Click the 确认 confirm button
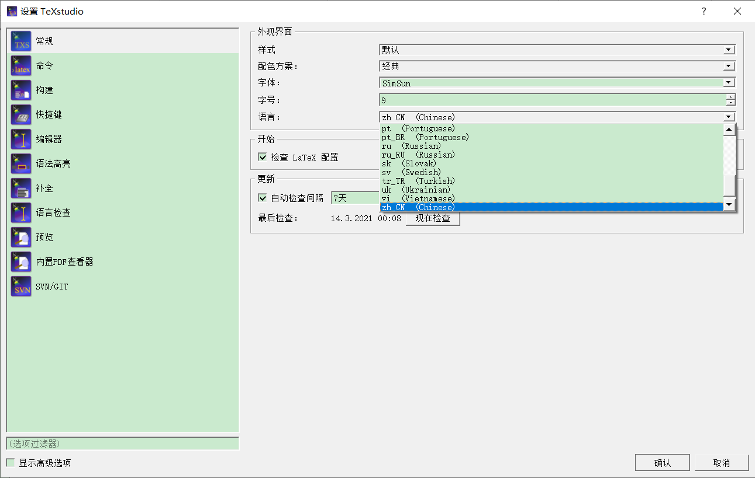755x478 pixels. click(662, 462)
